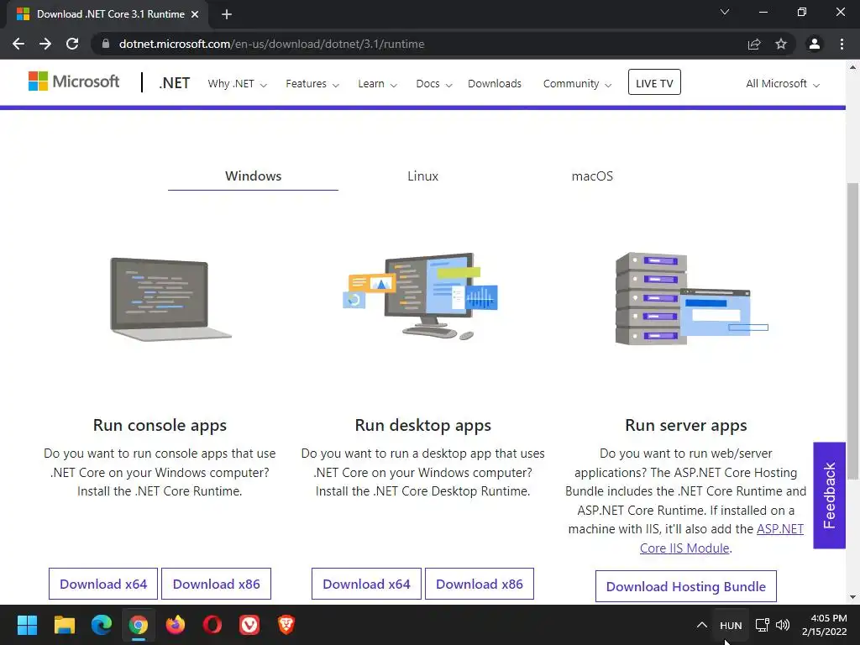Open HUN keyboard language switcher
This screenshot has width=860, height=645.
tap(731, 625)
